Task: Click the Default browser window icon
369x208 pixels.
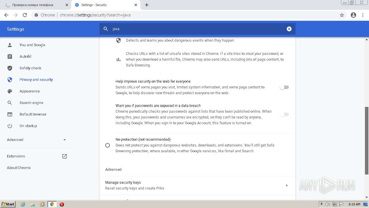Action: (x=10, y=114)
